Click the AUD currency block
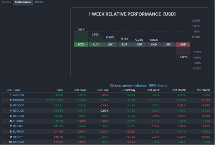The image size is (215, 145). [x=95, y=45]
